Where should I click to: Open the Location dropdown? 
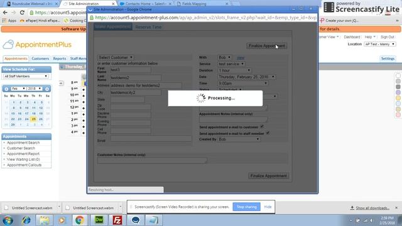pos(379,44)
